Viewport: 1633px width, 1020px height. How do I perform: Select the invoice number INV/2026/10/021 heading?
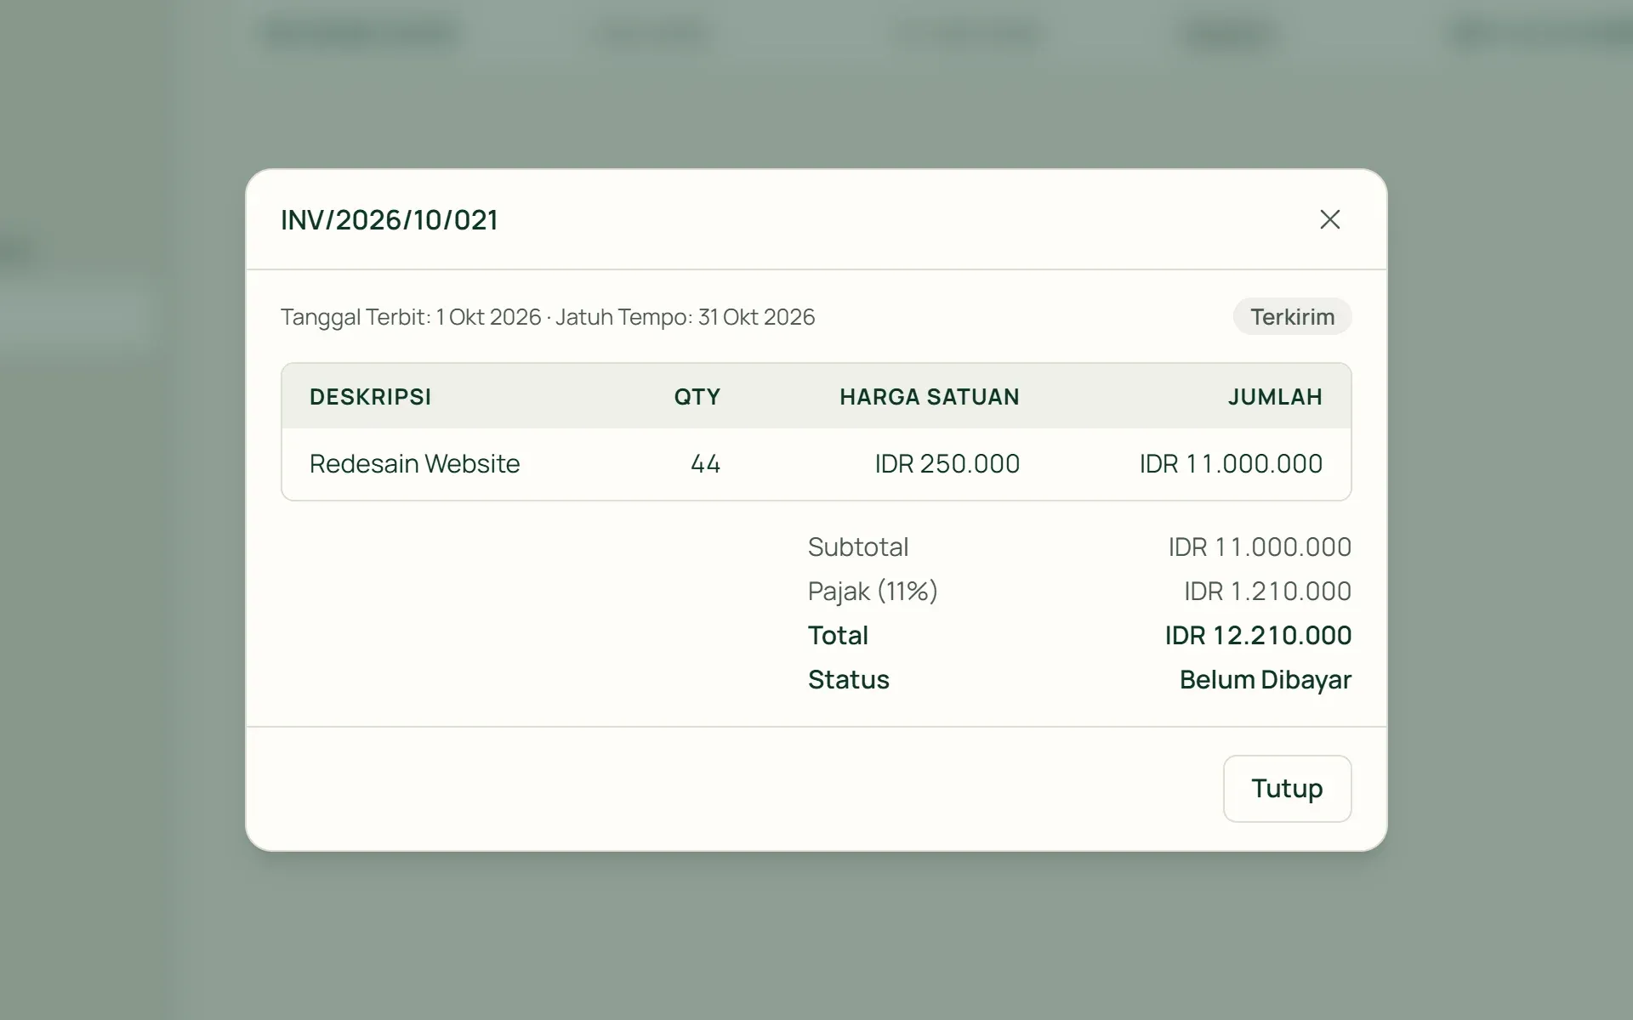pyautogui.click(x=390, y=219)
